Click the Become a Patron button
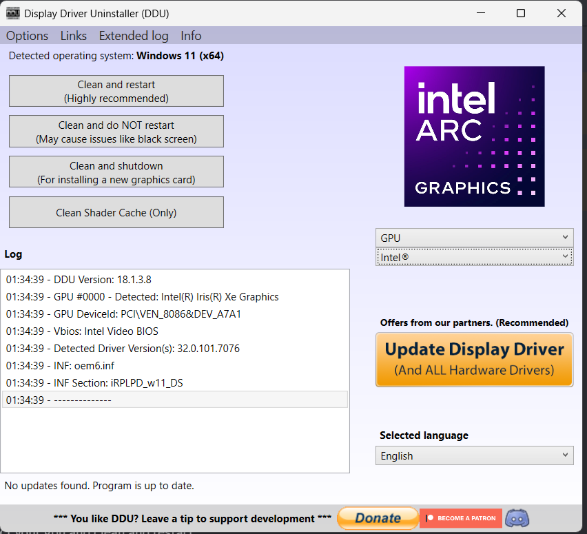Image resolution: width=587 pixels, height=534 pixels. [461, 518]
